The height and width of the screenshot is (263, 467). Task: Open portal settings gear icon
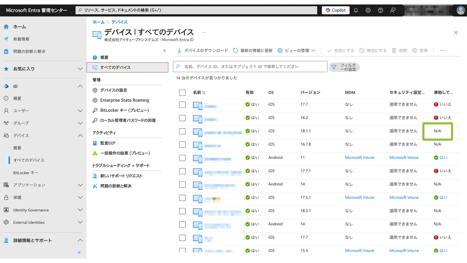[368, 10]
